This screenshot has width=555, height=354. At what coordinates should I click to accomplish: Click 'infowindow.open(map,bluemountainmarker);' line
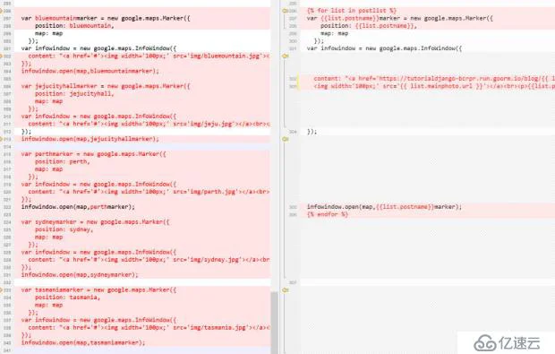(x=90, y=71)
